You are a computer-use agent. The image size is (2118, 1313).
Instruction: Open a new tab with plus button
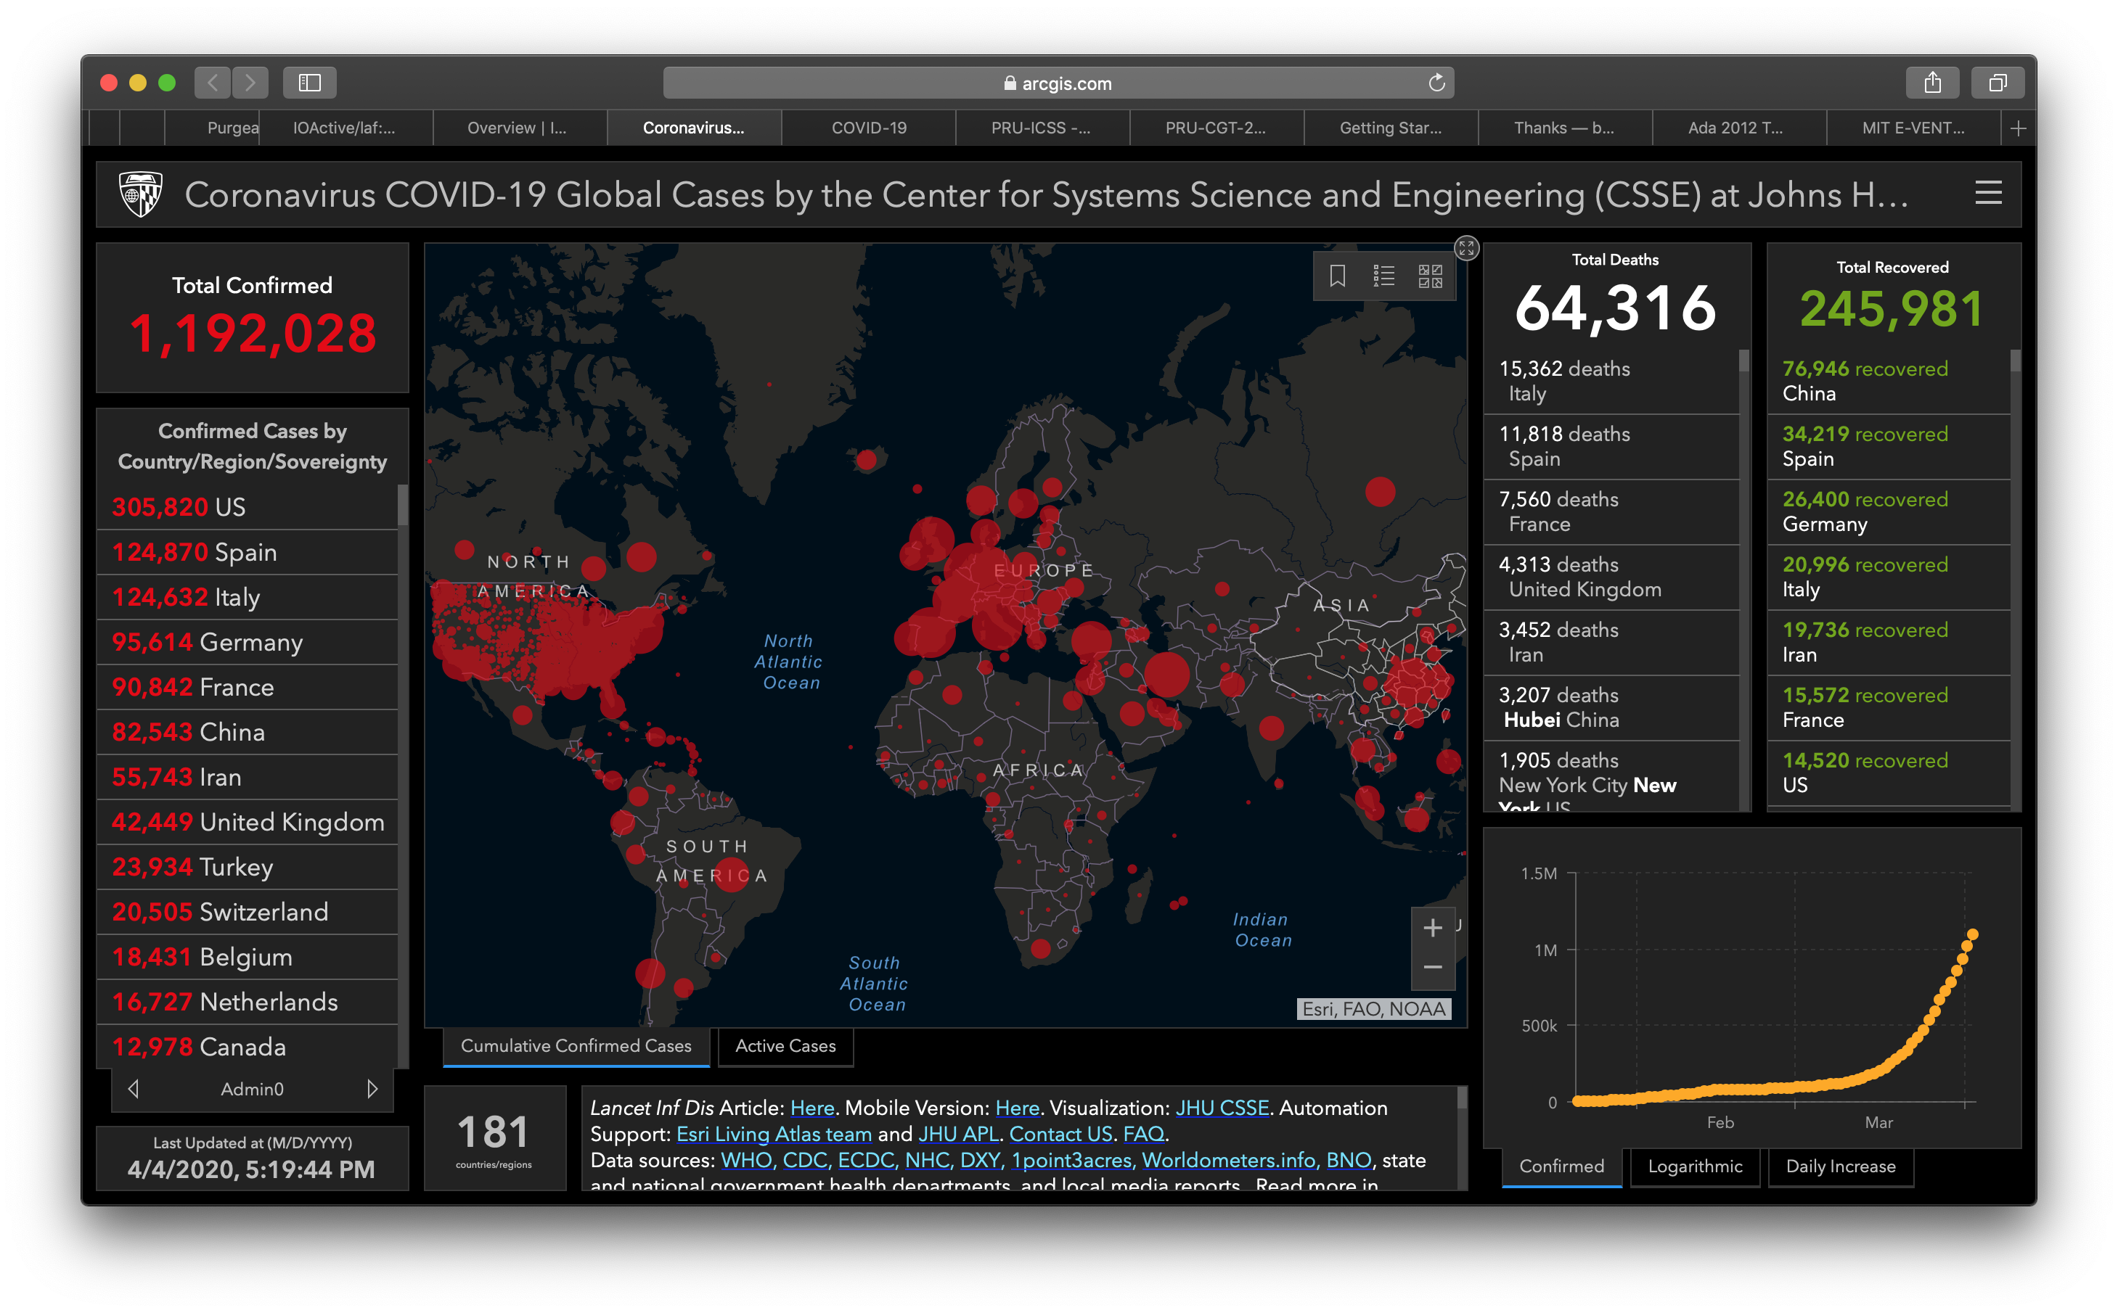pos(2018,128)
